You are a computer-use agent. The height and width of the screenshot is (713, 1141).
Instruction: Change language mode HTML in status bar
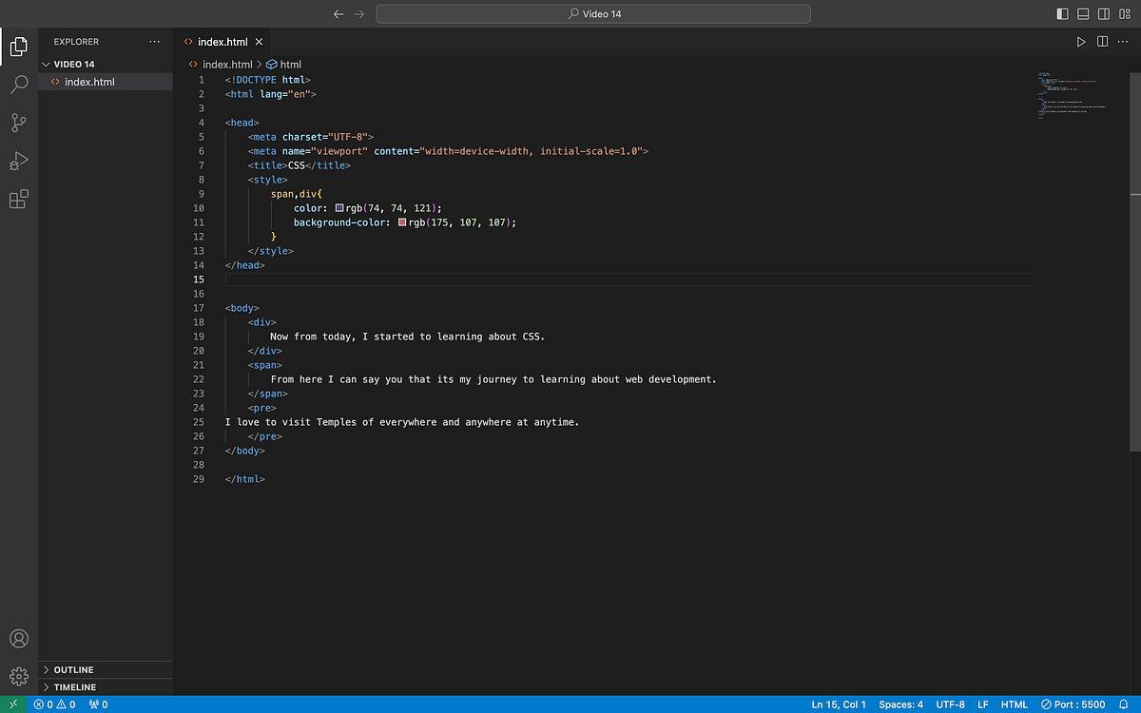pos(1014,704)
